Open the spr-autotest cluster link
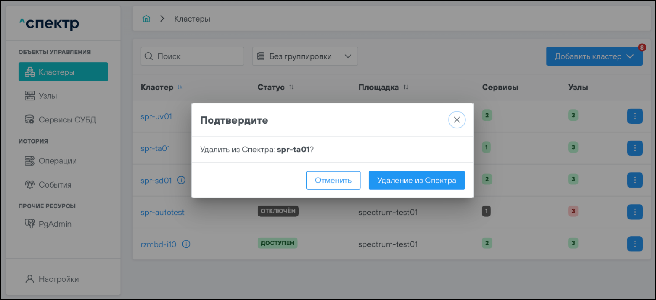This screenshot has width=656, height=300. (162, 212)
